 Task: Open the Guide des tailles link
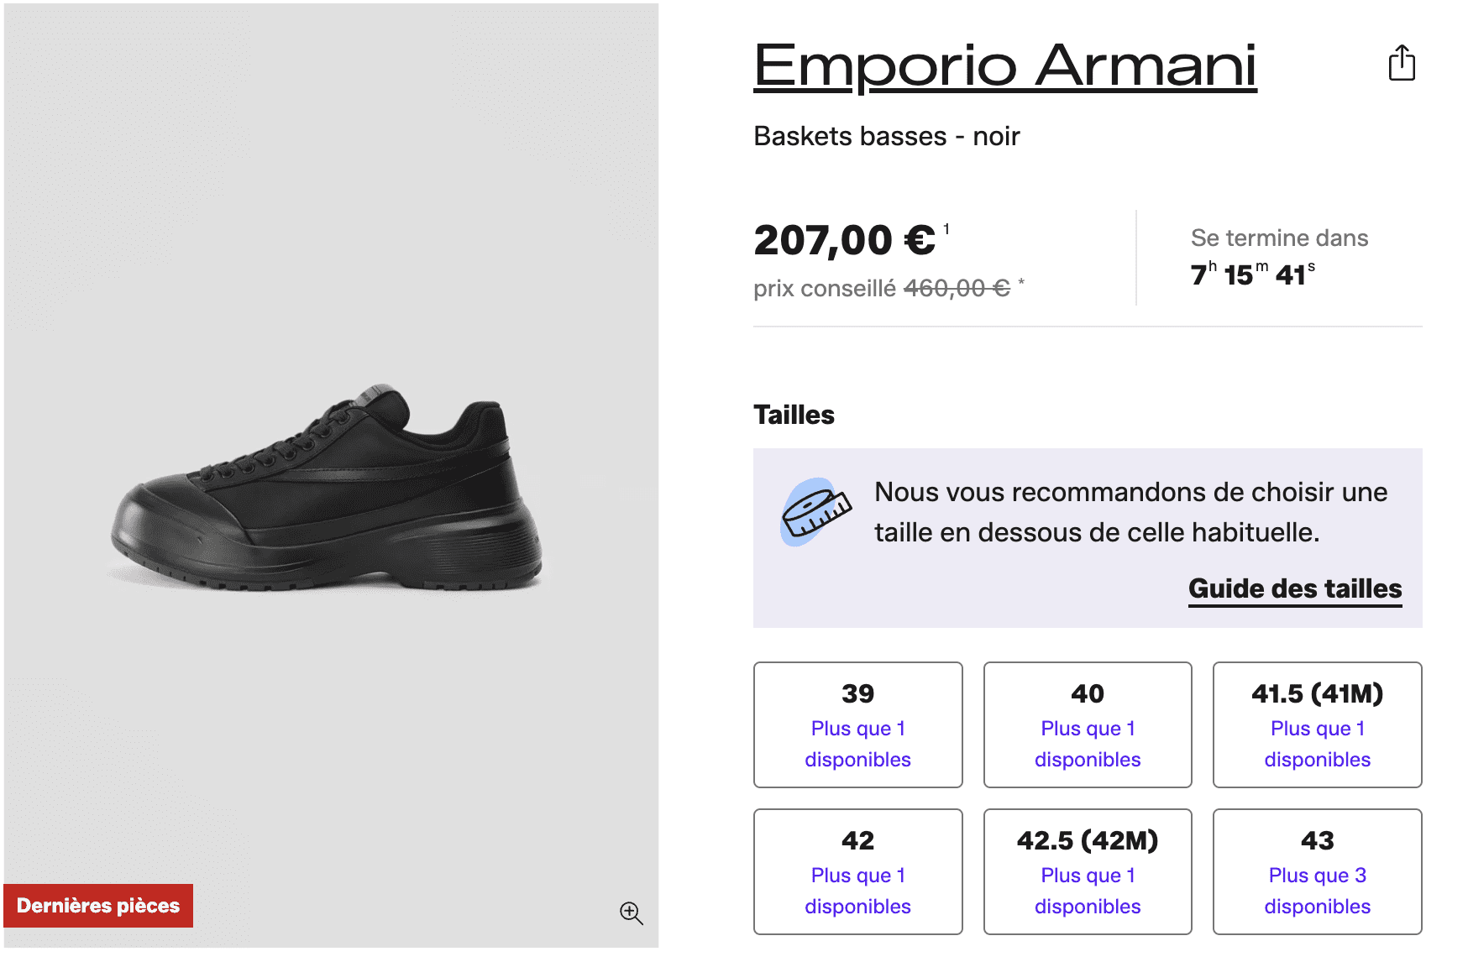(1295, 588)
